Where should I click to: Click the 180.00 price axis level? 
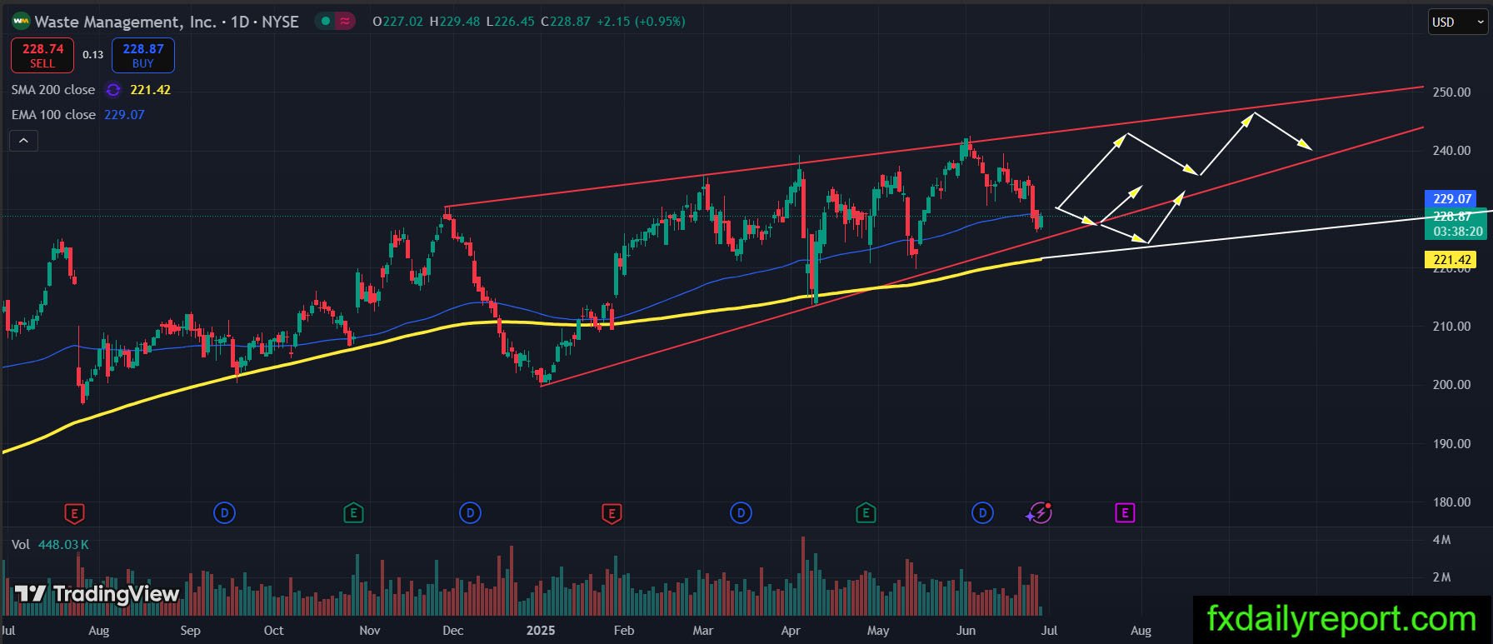tap(1451, 502)
